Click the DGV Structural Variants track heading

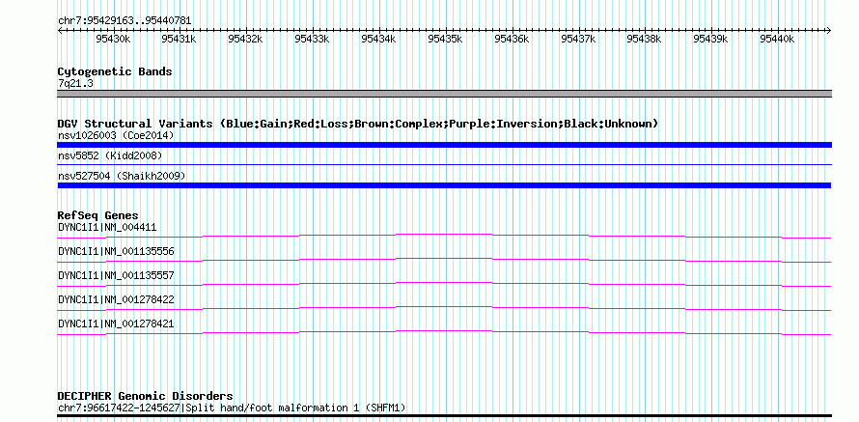tap(358, 124)
